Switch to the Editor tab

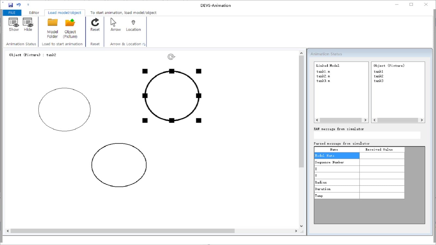pos(34,13)
